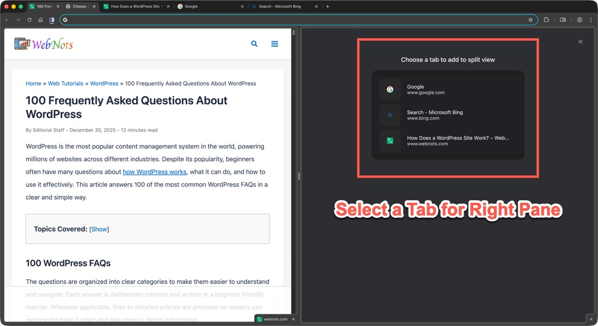Open a new tab with the plus button
The width and height of the screenshot is (598, 326).
[327, 7]
